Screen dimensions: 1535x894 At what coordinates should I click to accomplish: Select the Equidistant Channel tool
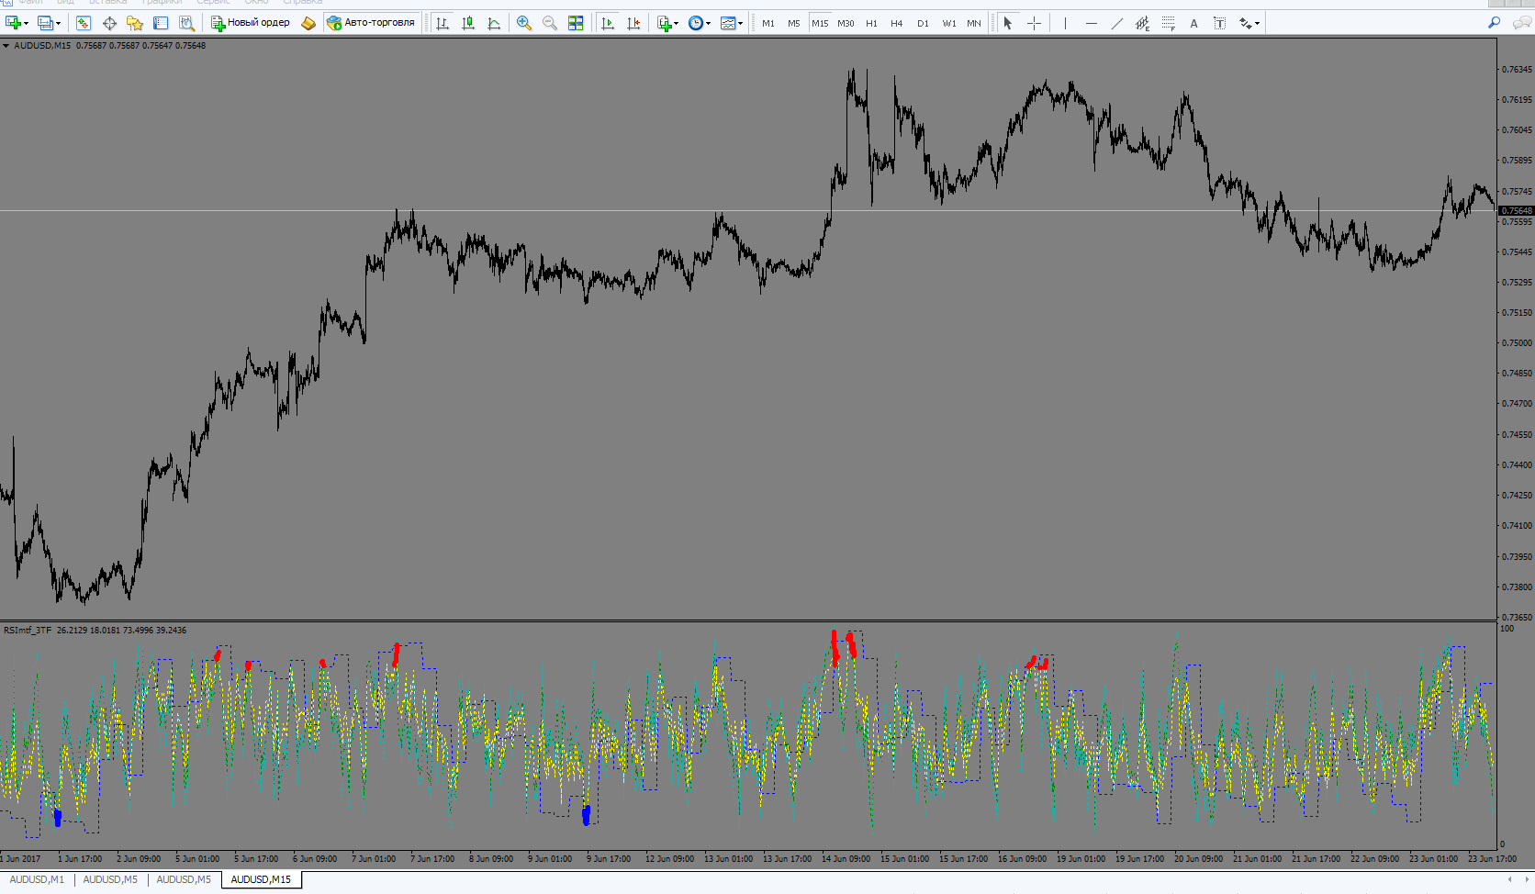[x=1142, y=23]
